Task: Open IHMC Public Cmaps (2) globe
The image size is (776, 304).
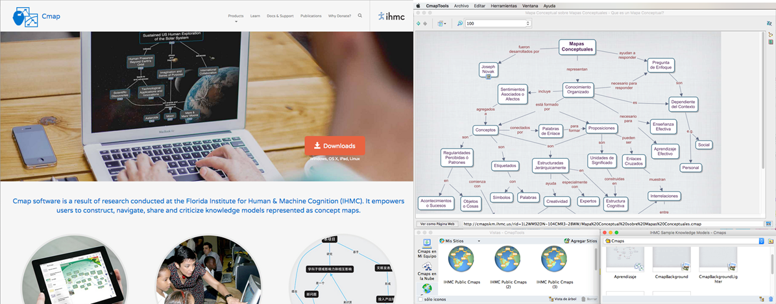Action: (x=507, y=259)
